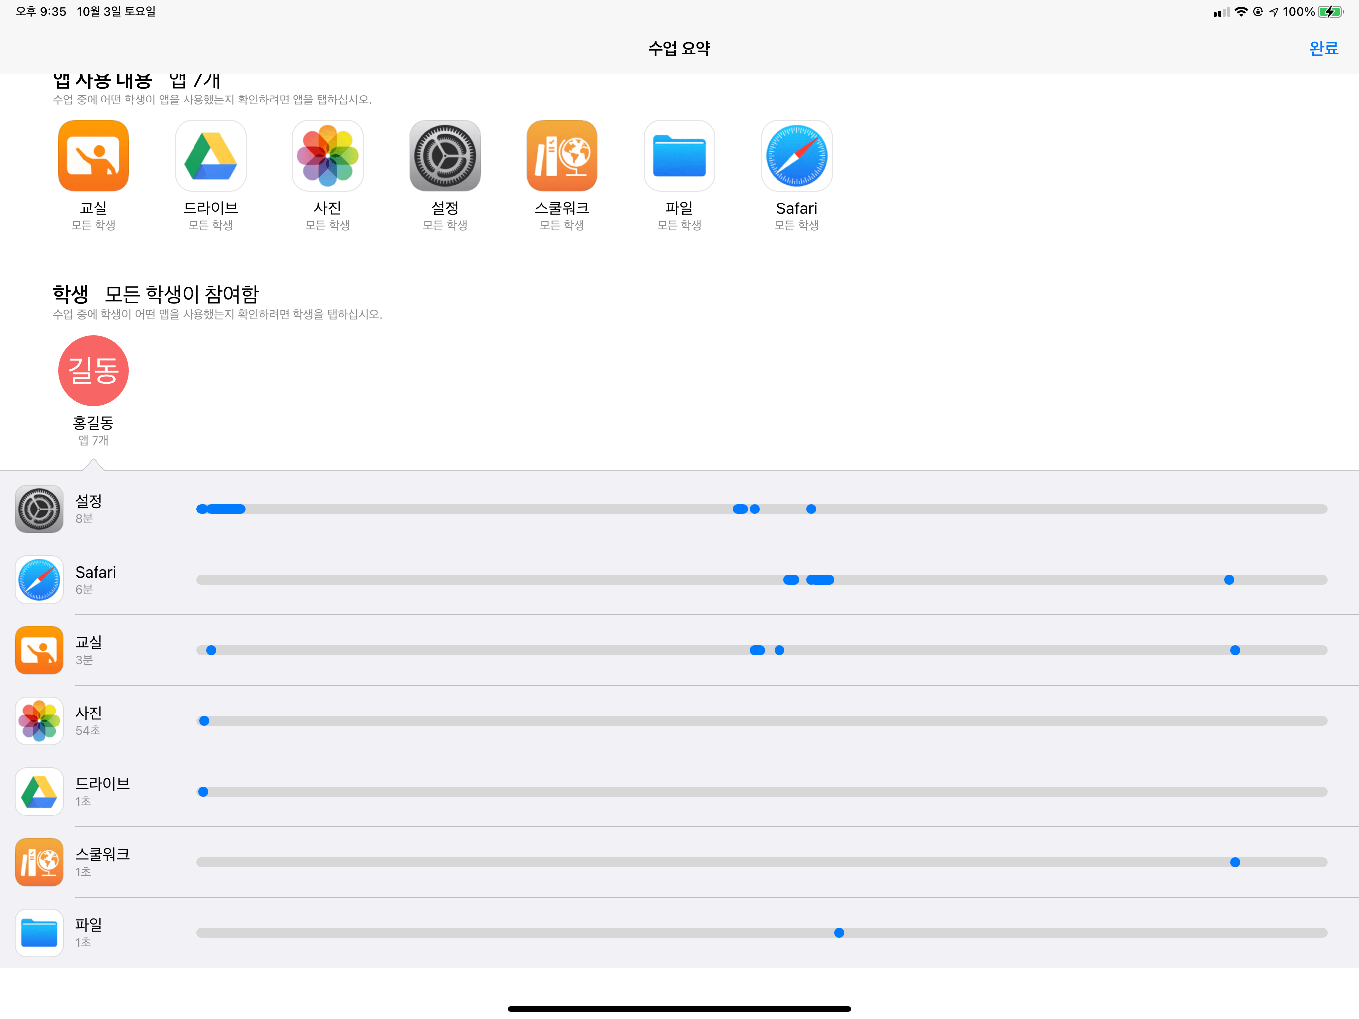
Task: Select the 드라이브 (Google Drive) app icon
Action: (211, 156)
